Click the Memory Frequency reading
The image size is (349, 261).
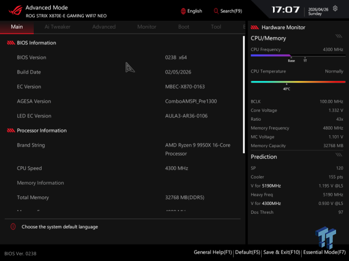[x=297, y=128]
